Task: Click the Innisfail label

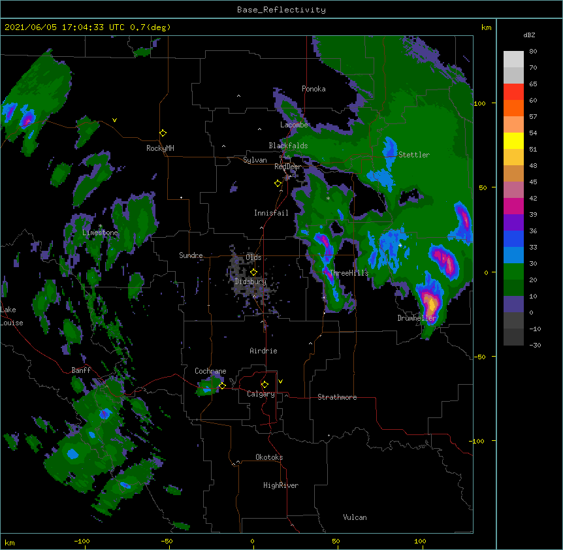Action: click(271, 213)
